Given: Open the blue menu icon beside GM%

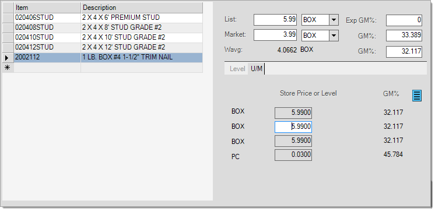Looking at the screenshot, I should pyautogui.click(x=417, y=96).
